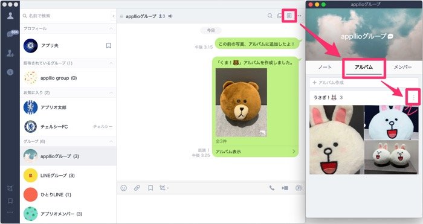The image size is (423, 224).
Task: Switch to the ノート tab
Action: point(325,67)
